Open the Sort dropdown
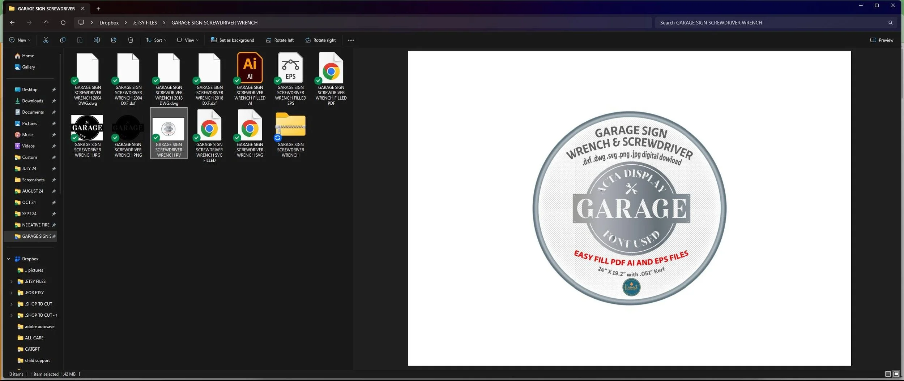The width and height of the screenshot is (904, 381). 156,40
